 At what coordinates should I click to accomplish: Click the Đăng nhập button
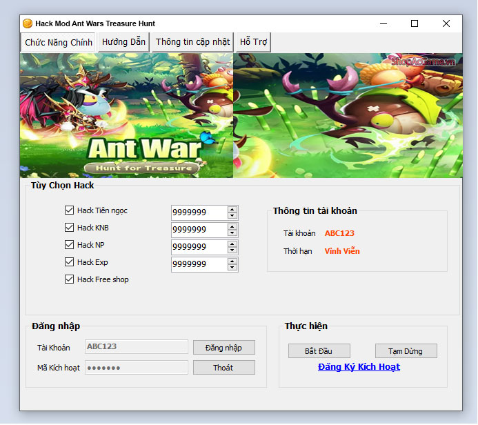pyautogui.click(x=223, y=348)
